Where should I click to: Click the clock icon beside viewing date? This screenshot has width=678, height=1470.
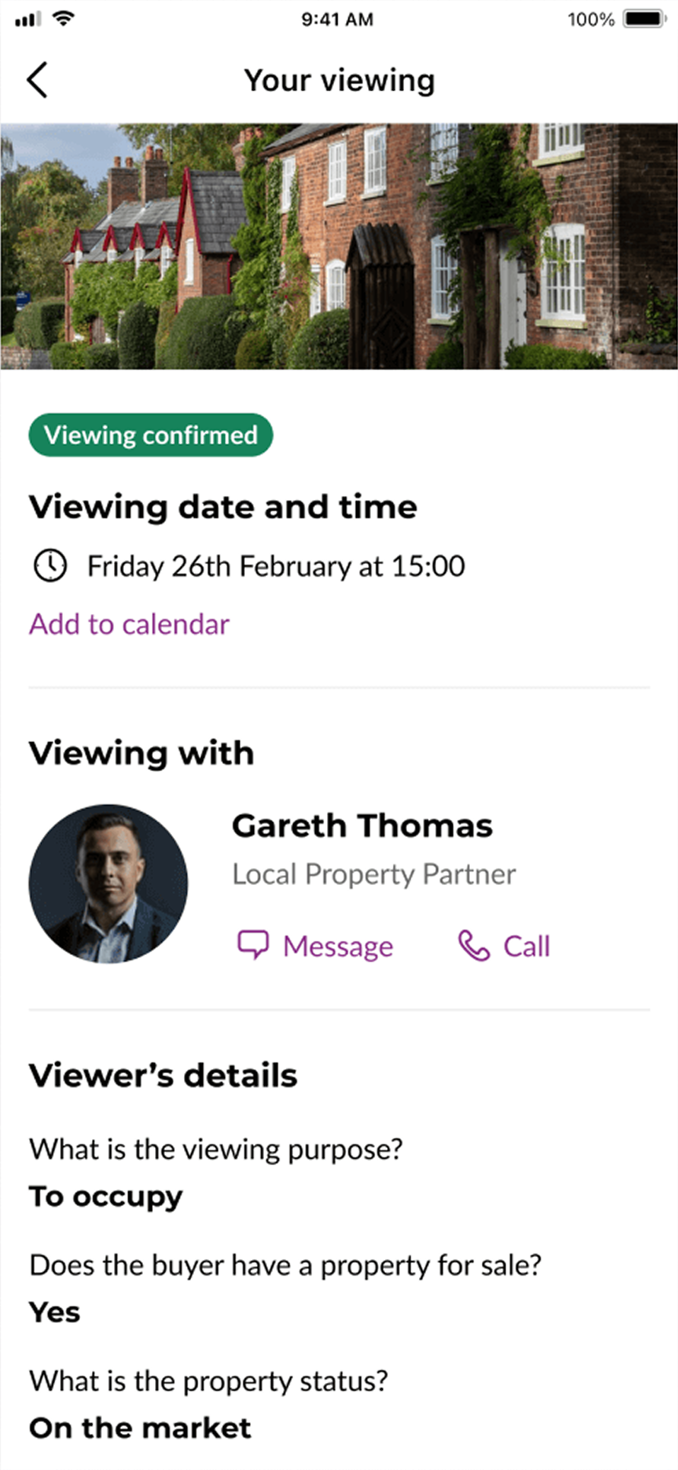[x=50, y=566]
